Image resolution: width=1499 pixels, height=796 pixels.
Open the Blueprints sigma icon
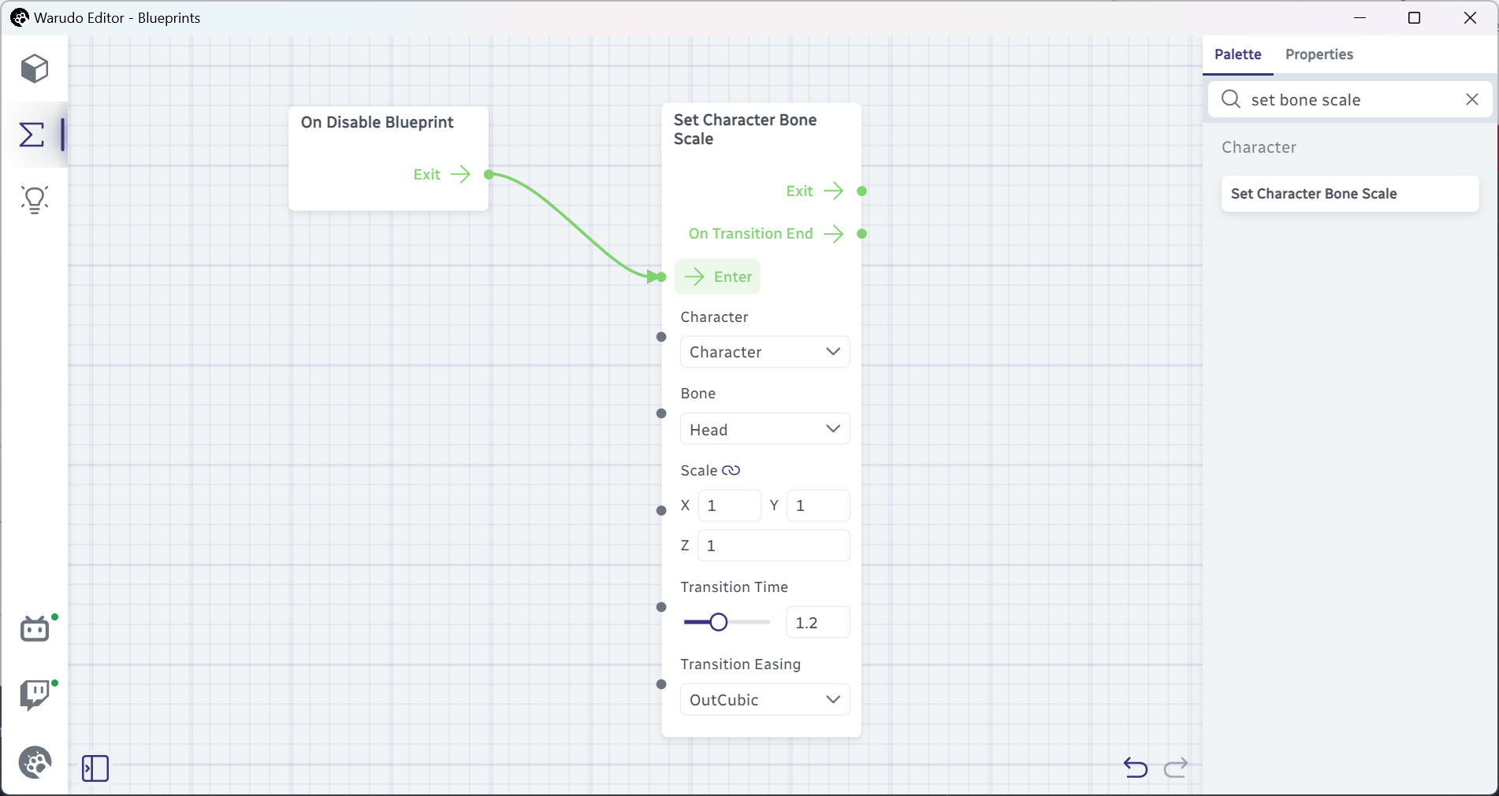pyautogui.click(x=32, y=135)
